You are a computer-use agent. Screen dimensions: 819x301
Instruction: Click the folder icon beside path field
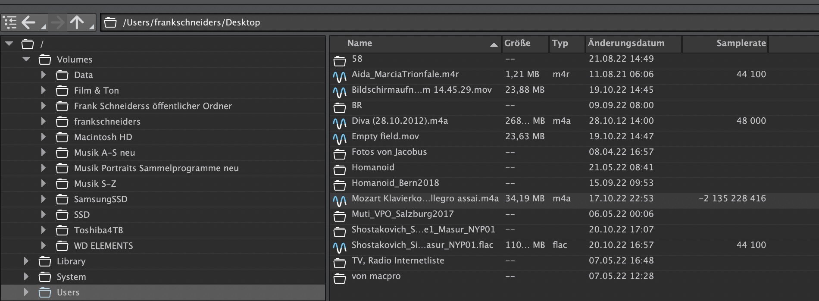tap(111, 22)
